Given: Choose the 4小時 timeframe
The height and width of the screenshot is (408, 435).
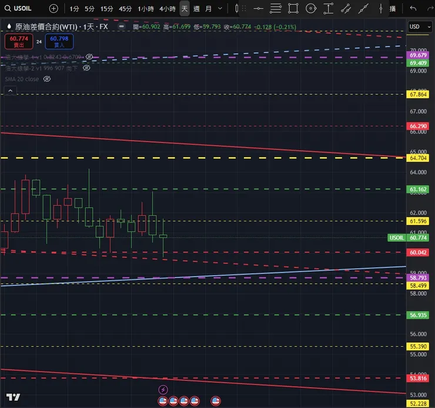Looking at the screenshot, I should 168,9.
